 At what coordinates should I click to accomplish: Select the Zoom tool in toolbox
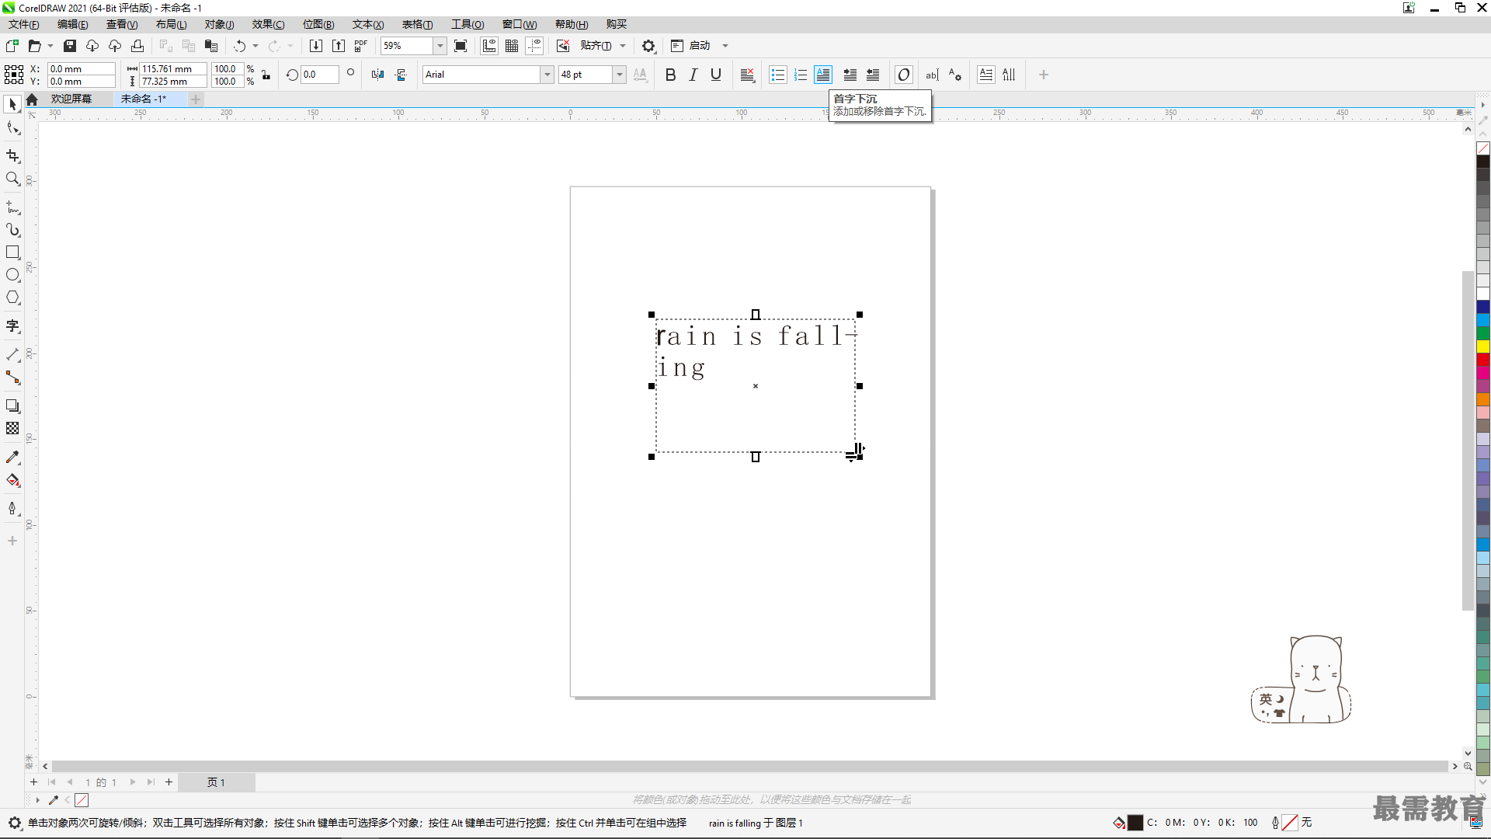pos(12,179)
